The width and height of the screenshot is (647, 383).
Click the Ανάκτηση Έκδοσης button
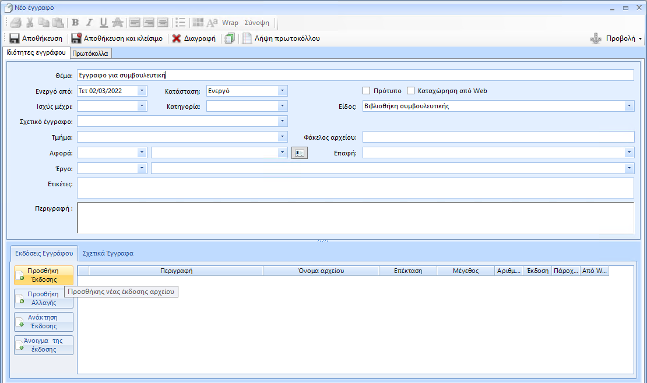44,322
